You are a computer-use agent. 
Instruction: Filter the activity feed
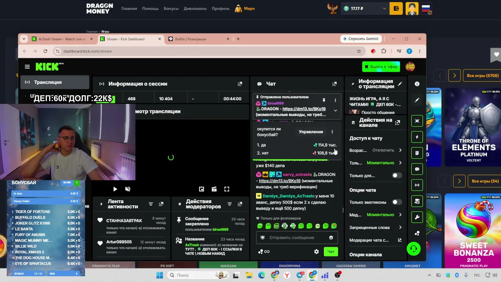click(x=151, y=204)
